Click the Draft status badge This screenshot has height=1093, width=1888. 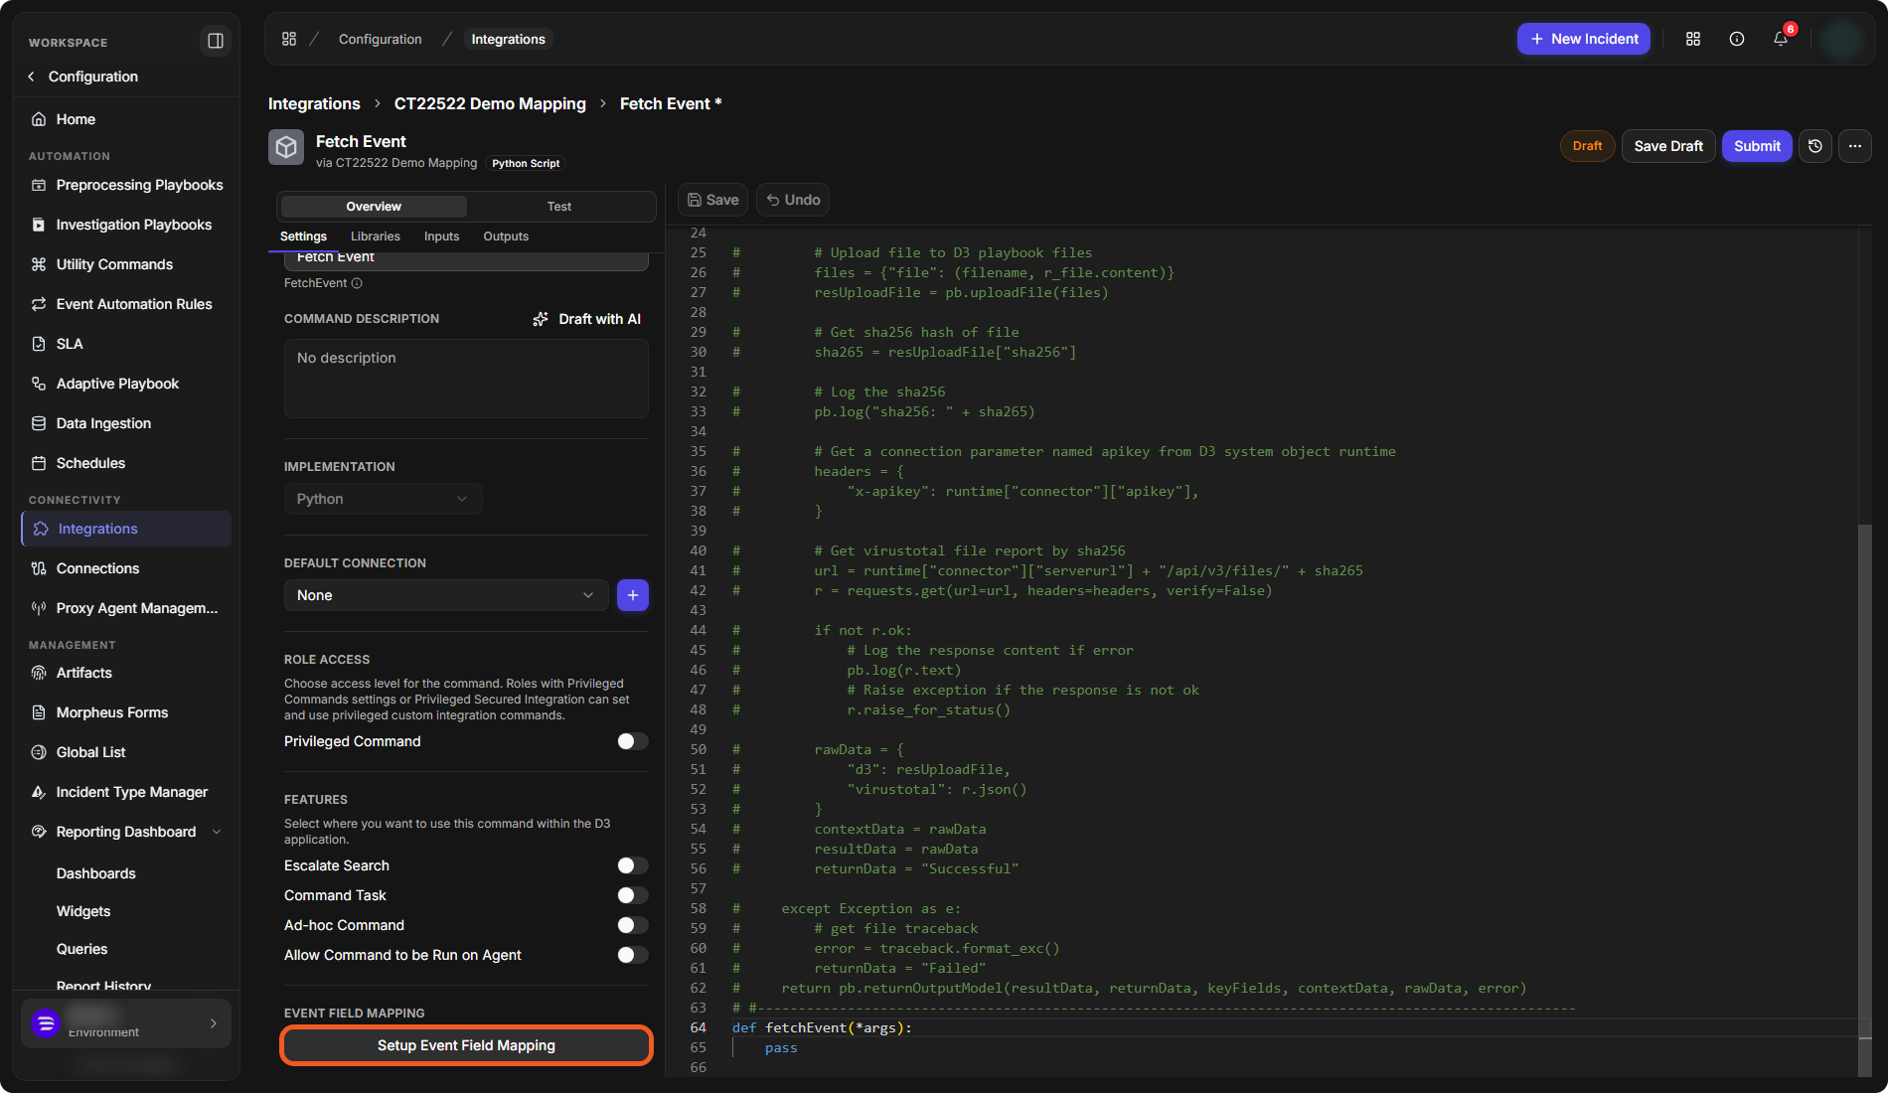[x=1587, y=146]
